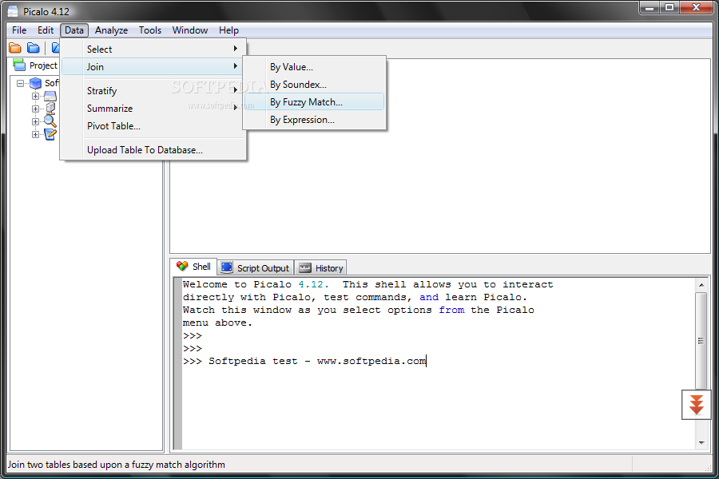Screen dimensions: 719x479
Task: Expand the magnifying glass tree node
Action: [35, 121]
